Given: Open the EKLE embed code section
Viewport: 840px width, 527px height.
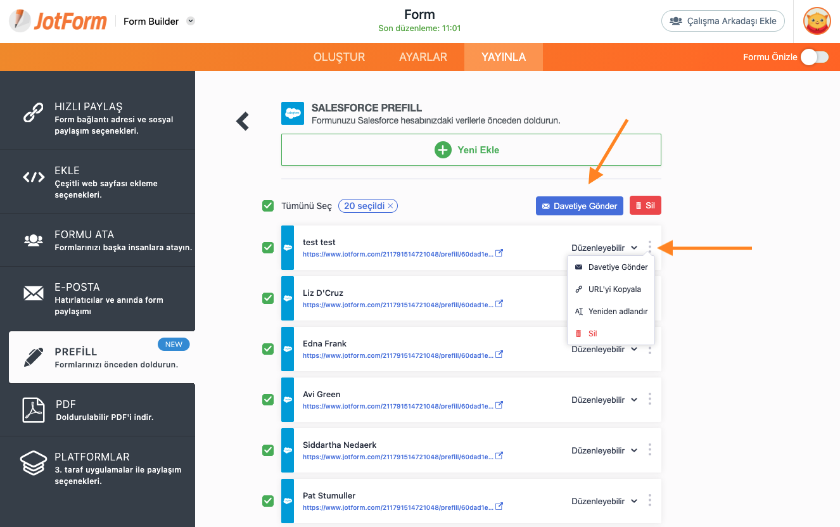Looking at the screenshot, I should point(98,182).
